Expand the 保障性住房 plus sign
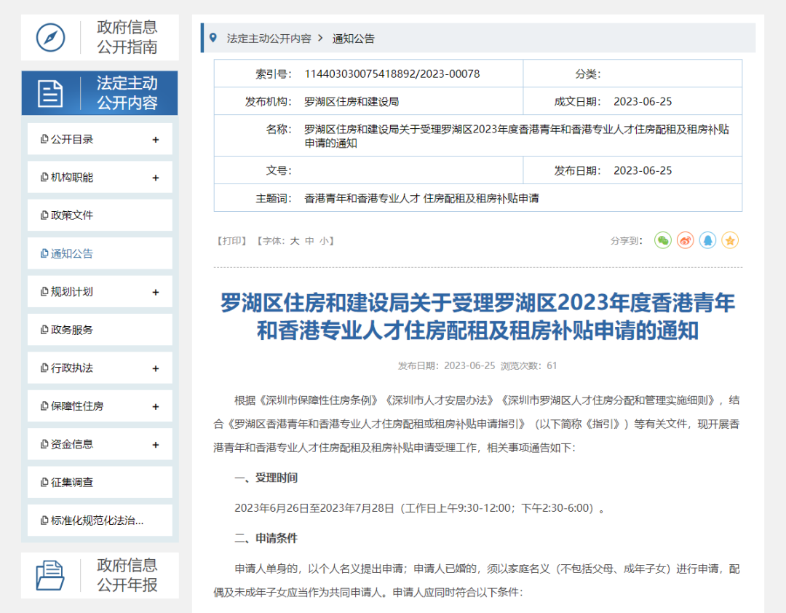Image resolution: width=786 pixels, height=613 pixels. pyautogui.click(x=156, y=407)
